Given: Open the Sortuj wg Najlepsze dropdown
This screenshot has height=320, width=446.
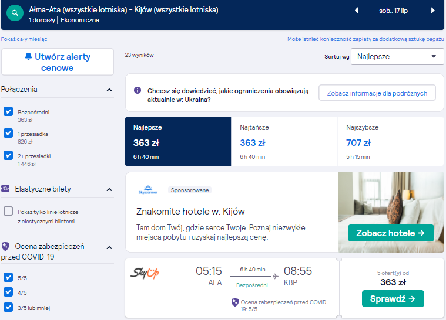Looking at the screenshot, I should 397,56.
